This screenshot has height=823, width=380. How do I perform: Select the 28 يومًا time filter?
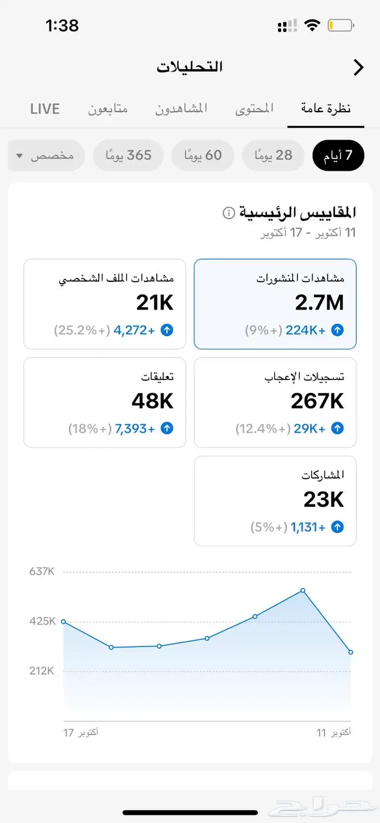click(273, 155)
